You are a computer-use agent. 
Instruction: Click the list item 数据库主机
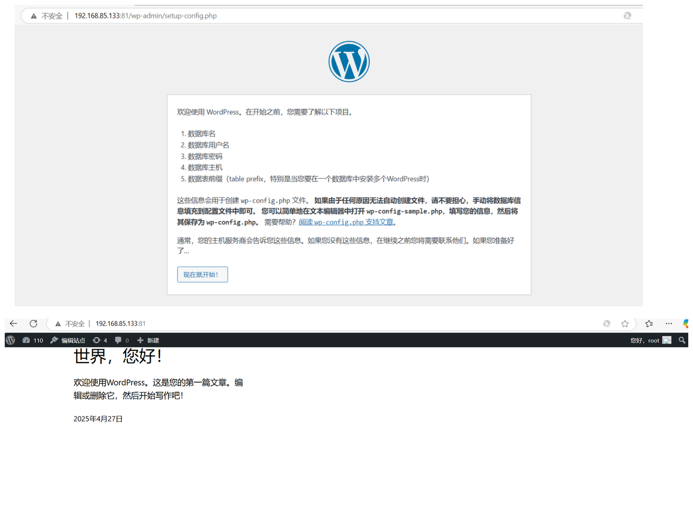(x=205, y=168)
